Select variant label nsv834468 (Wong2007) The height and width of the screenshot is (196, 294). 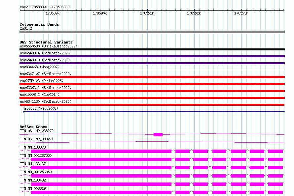40,67
